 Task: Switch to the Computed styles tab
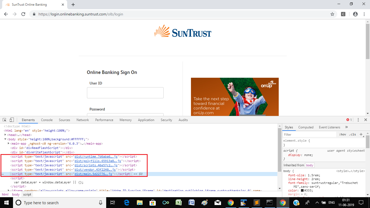tap(306, 127)
